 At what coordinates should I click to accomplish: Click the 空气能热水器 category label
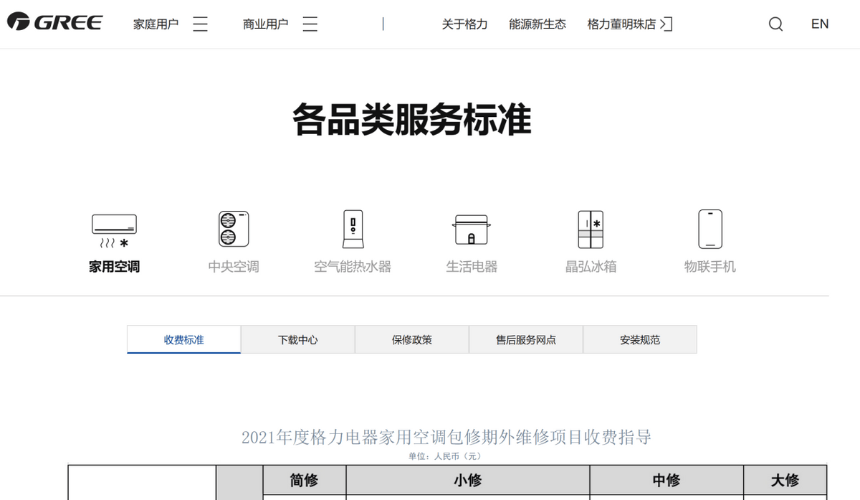(x=353, y=267)
